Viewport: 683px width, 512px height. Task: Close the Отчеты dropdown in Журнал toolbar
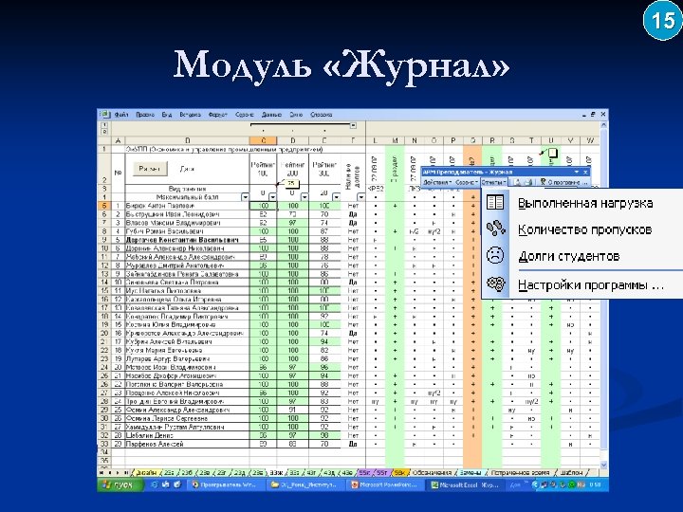click(494, 182)
